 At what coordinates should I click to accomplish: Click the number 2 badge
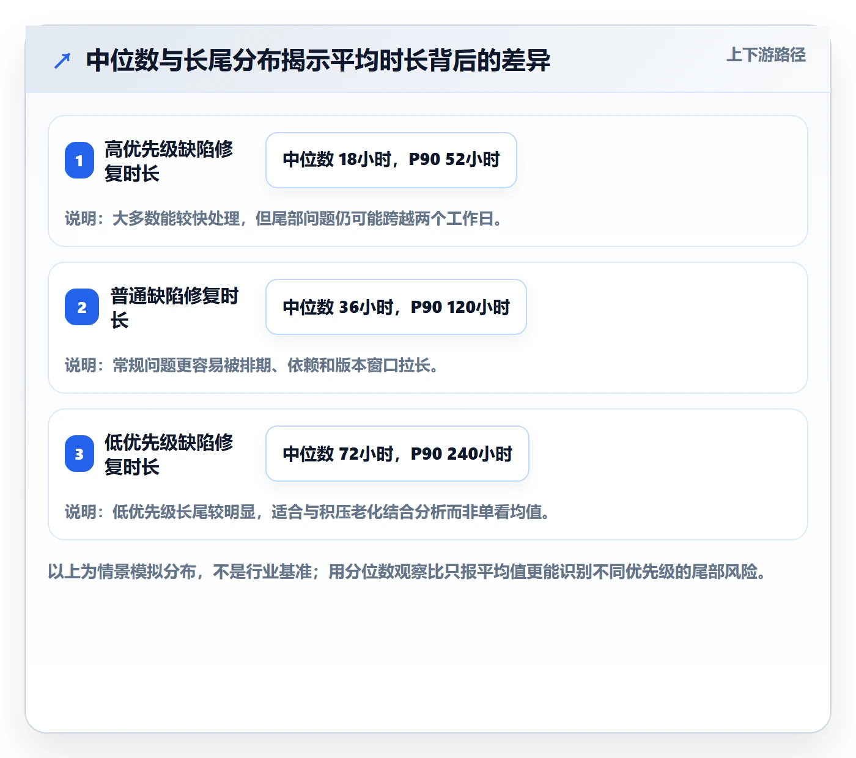click(82, 307)
